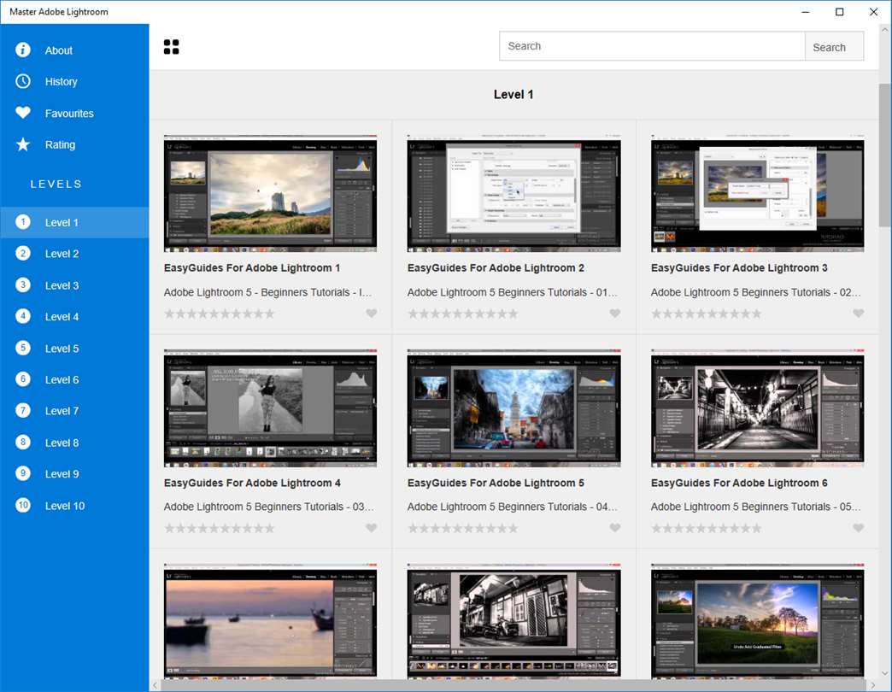The width and height of the screenshot is (892, 692).
Task: Favourite EasyGuides For Adobe Lightroom 1
Action: click(372, 314)
